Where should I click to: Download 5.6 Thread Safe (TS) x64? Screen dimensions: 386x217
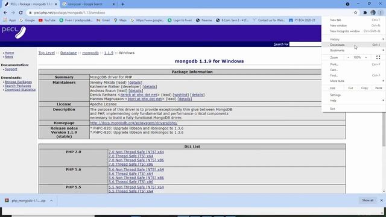click(131, 174)
